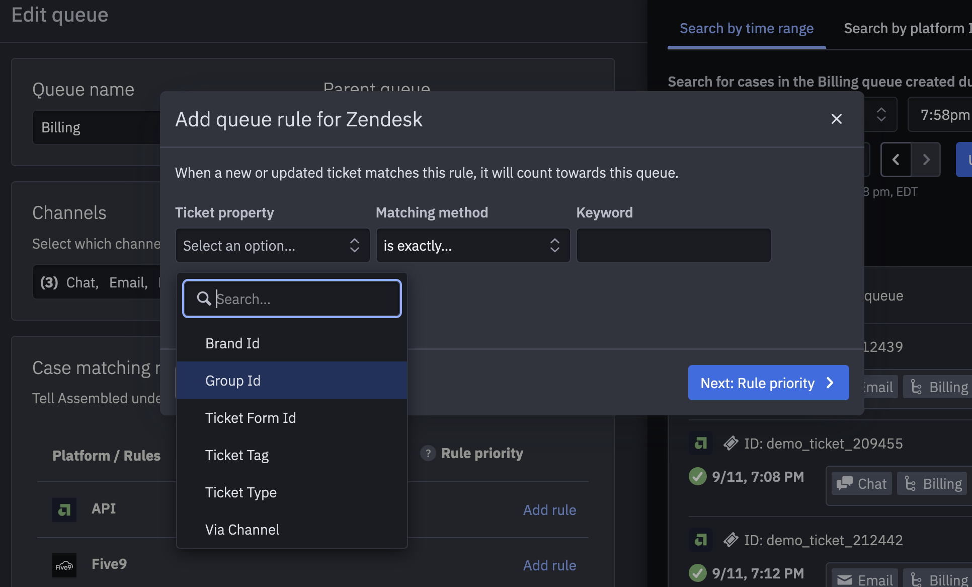
Task: Click Add rule link for API
Action: coord(549,510)
